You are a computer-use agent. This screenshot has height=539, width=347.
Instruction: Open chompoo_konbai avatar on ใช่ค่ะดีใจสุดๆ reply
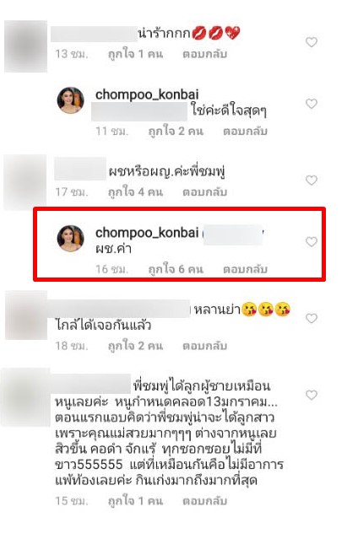coord(71,100)
